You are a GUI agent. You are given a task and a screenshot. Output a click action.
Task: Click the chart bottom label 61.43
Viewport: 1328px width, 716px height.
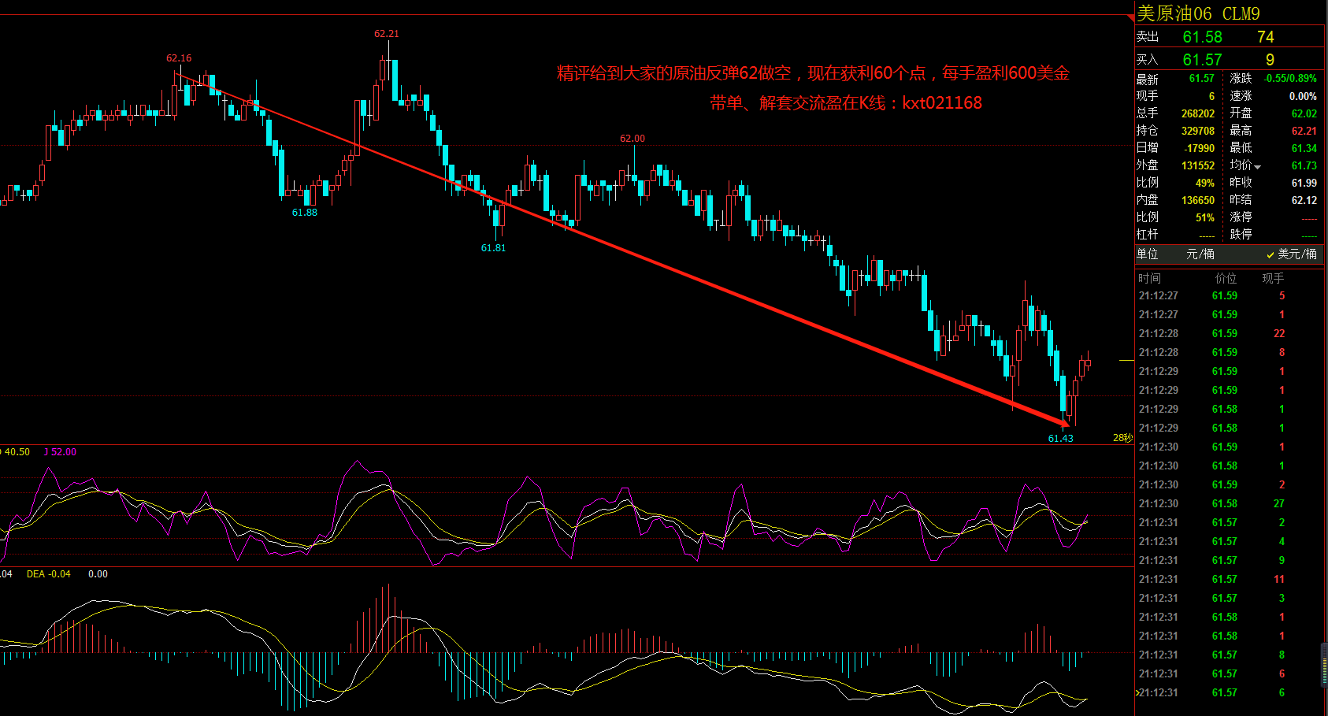point(1061,439)
